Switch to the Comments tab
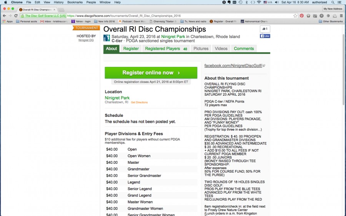The image size is (346, 216). 244,49
